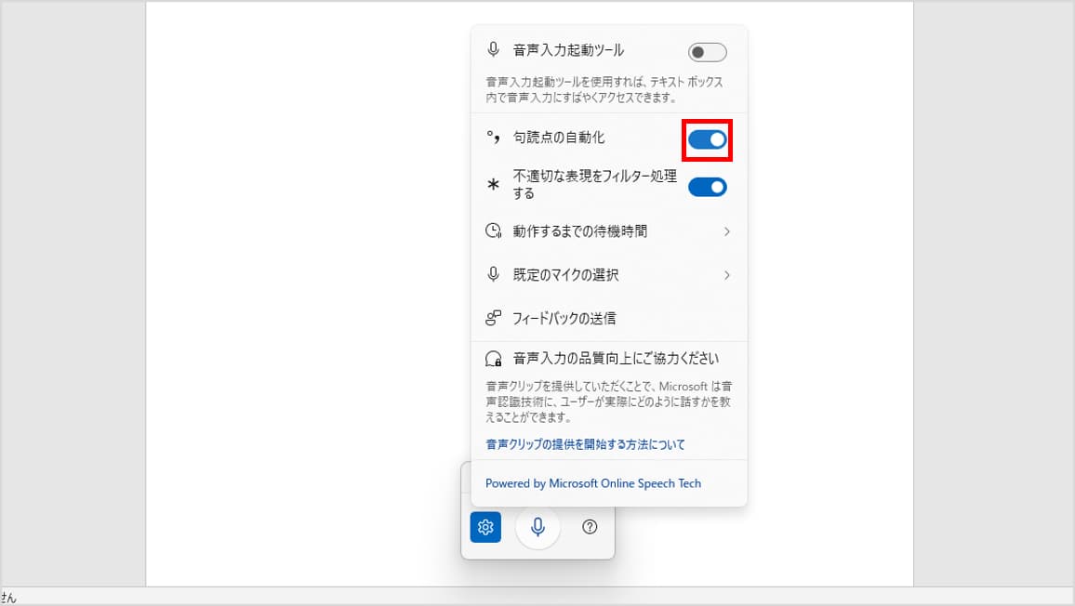The image size is (1075, 606).
Task: Open the help question mark icon
Action: pyautogui.click(x=590, y=527)
